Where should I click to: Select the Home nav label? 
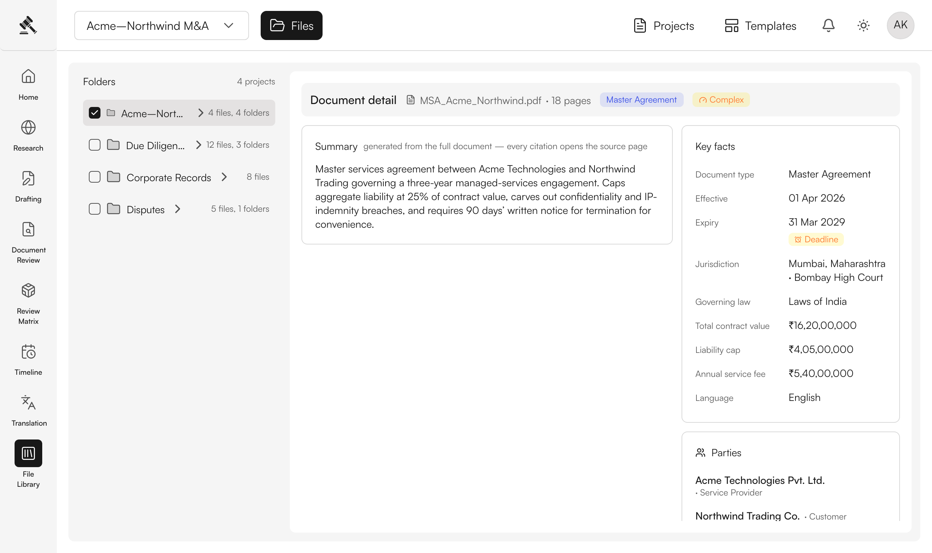28,97
